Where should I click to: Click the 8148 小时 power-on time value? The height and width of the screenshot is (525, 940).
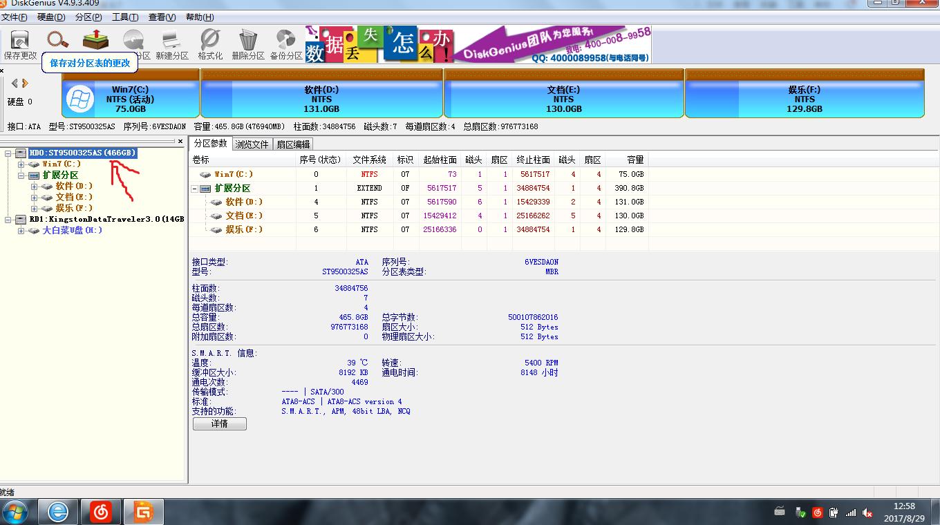point(539,372)
